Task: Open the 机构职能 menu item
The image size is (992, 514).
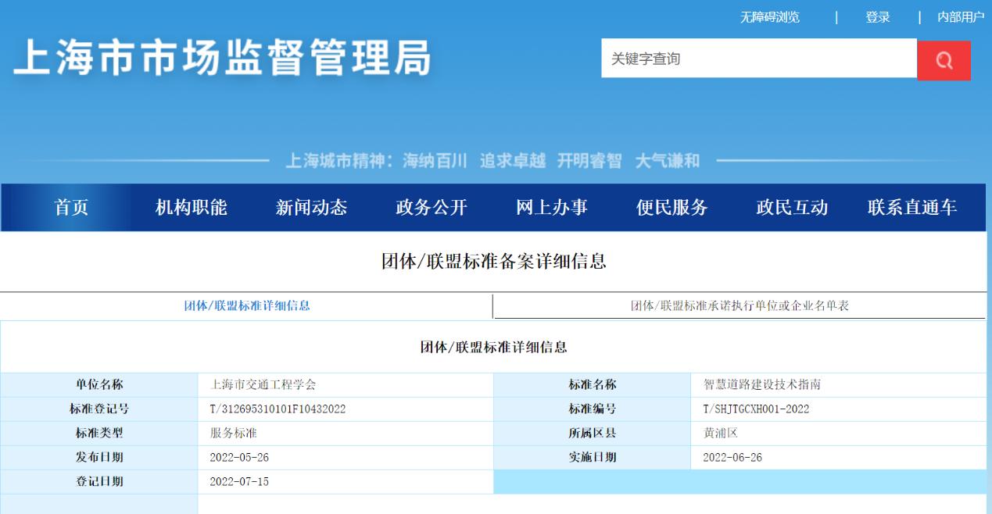Action: coord(192,207)
